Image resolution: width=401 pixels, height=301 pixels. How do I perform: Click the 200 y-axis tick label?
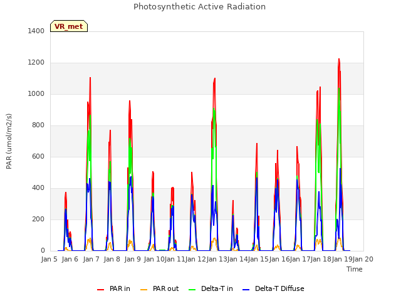(38, 219)
